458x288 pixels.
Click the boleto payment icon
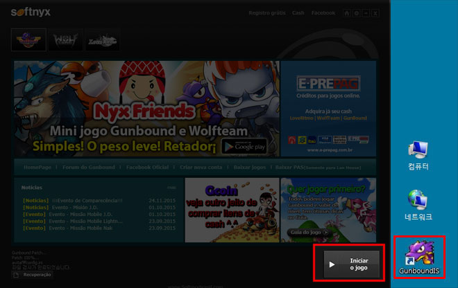pos(340,141)
